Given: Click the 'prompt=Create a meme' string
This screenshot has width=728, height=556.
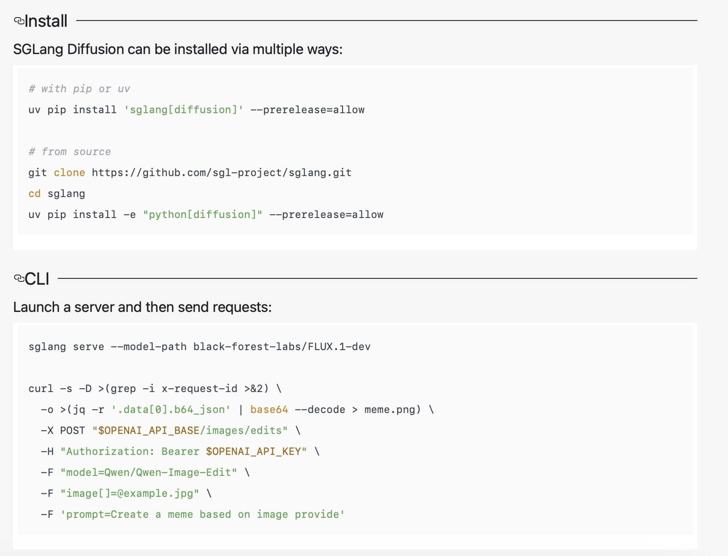Looking at the screenshot, I should 203,514.
